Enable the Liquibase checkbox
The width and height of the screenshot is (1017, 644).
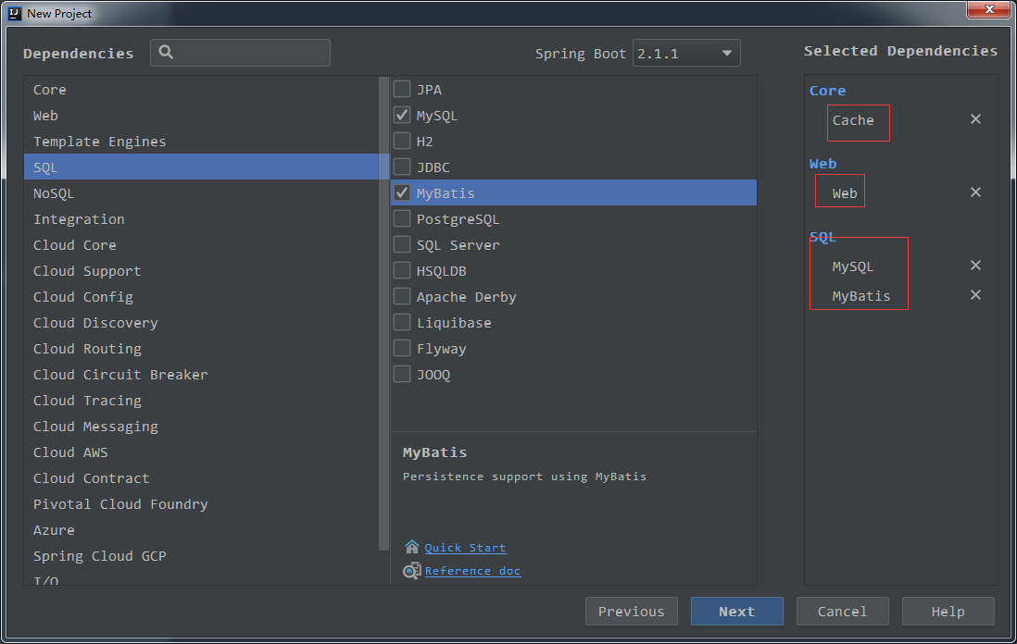(402, 322)
